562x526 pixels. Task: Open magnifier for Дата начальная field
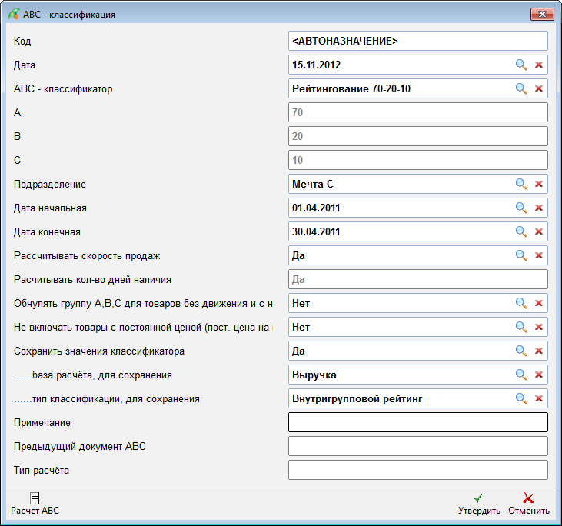[x=521, y=208]
